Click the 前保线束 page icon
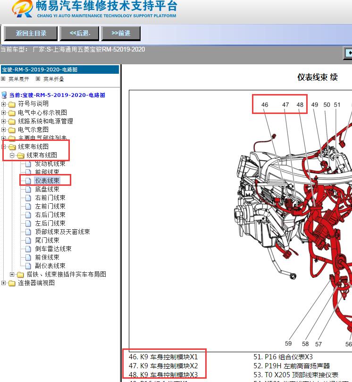This screenshot has height=382, width=352. (x=28, y=258)
